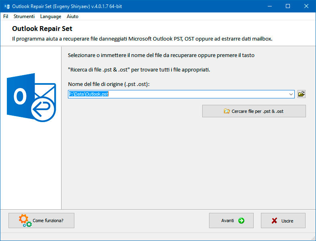Maximize the Outlook Repair Set window
This screenshot has width=316, height=241.
pos(288,6)
